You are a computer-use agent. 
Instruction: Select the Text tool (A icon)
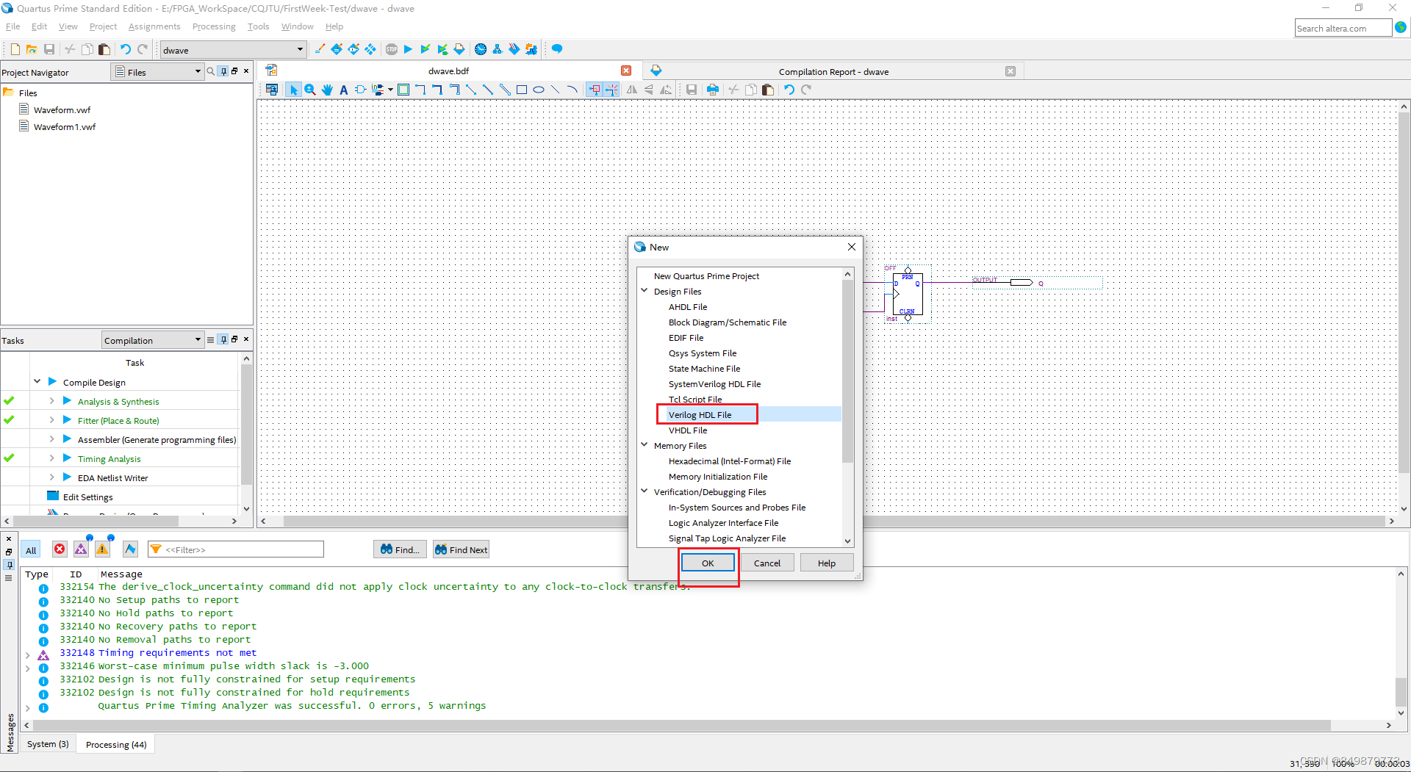pos(343,90)
